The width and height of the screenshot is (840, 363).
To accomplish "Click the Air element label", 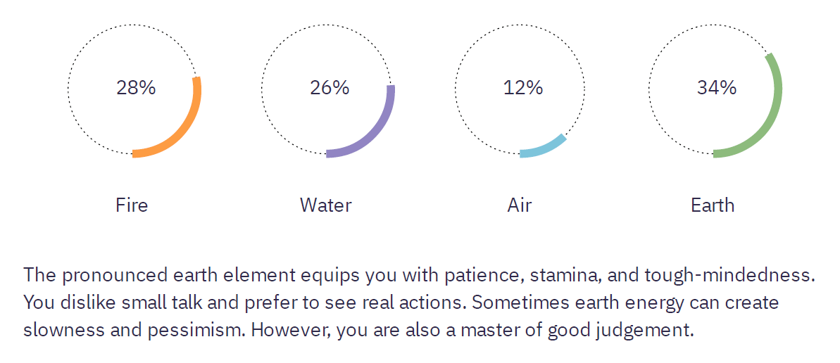I will click(x=520, y=205).
